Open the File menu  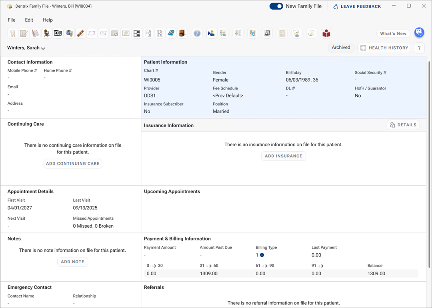coord(12,20)
